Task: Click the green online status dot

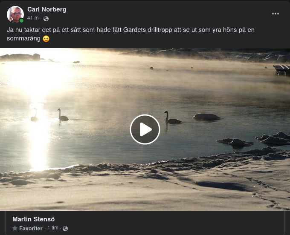Action: pyautogui.click(x=21, y=20)
